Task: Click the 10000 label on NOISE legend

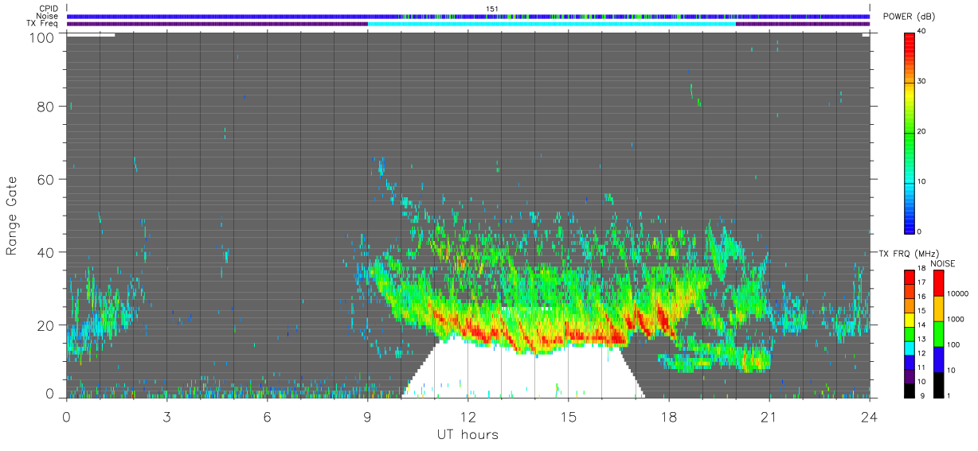Action: [957, 294]
